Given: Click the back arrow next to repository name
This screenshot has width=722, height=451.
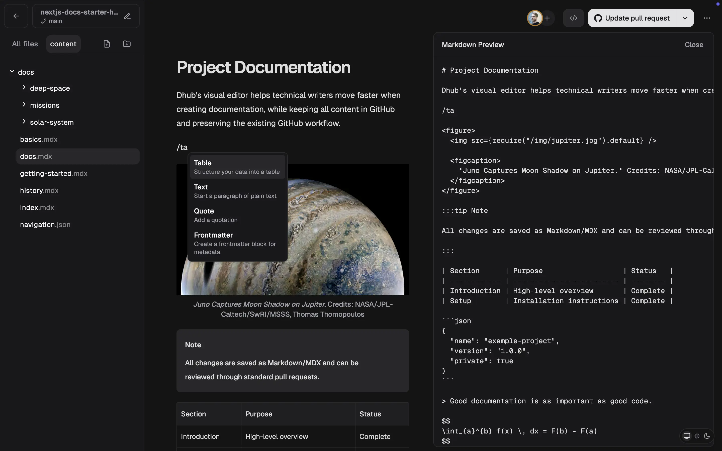Looking at the screenshot, I should click(x=16, y=16).
